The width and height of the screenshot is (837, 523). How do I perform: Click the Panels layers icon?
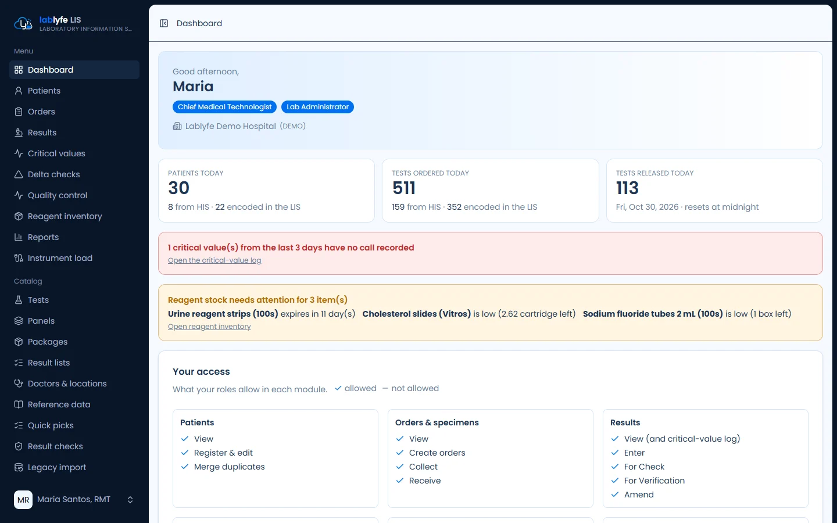click(x=19, y=321)
